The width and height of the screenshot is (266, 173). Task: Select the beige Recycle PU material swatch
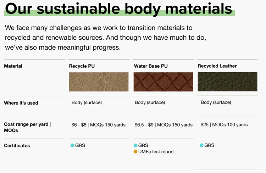coord(99,82)
